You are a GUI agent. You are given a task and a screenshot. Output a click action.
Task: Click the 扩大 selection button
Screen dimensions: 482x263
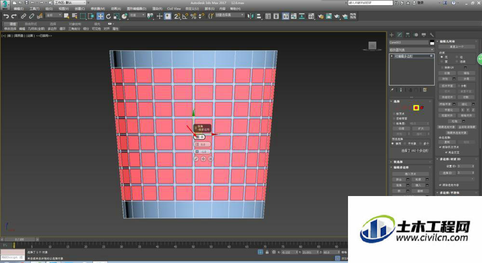click(421, 129)
